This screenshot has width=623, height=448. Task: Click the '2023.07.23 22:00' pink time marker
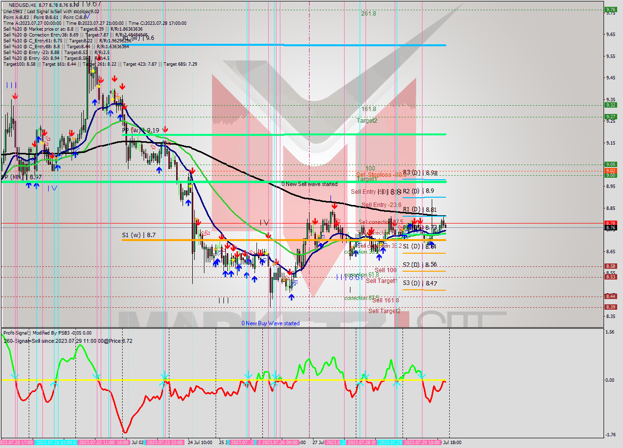click(165, 443)
